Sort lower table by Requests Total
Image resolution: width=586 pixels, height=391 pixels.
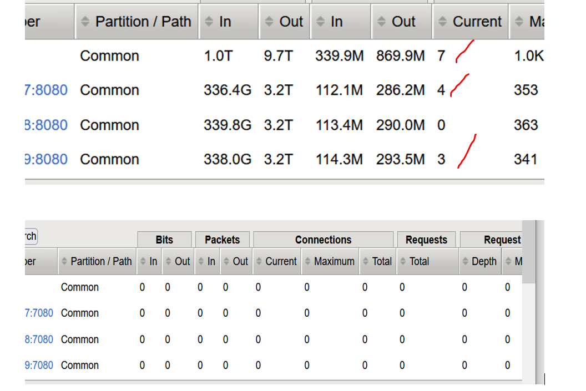[x=415, y=261]
